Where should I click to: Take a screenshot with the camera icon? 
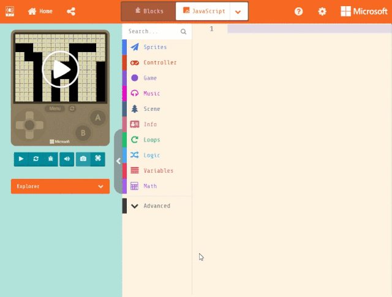pyautogui.click(x=83, y=159)
